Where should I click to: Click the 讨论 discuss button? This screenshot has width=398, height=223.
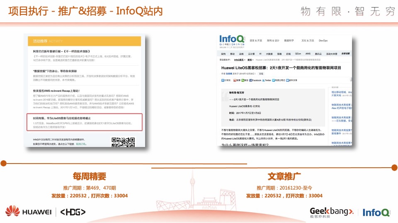(261, 74)
